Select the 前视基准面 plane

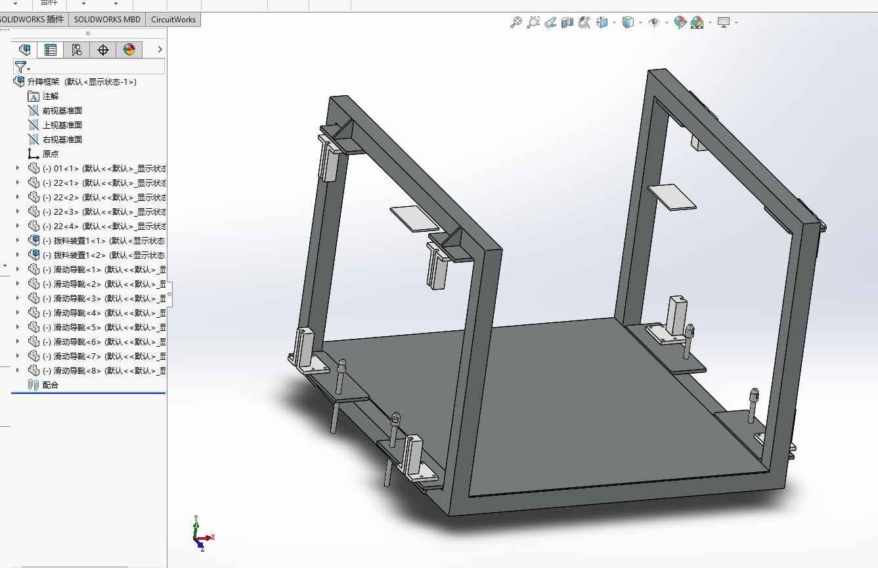click(x=55, y=111)
